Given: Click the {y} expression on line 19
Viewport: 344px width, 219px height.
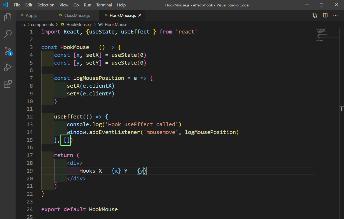Looking at the screenshot, I should click(142, 171).
